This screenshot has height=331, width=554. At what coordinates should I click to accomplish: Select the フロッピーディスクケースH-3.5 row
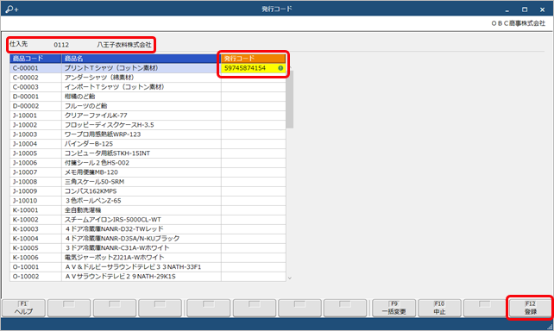pos(148,125)
